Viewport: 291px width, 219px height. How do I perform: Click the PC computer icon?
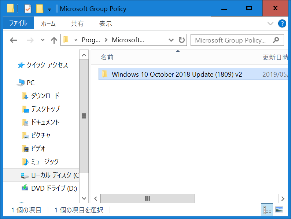[21, 83]
